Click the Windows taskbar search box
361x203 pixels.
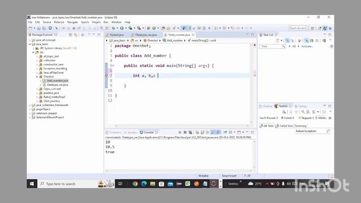point(76,184)
